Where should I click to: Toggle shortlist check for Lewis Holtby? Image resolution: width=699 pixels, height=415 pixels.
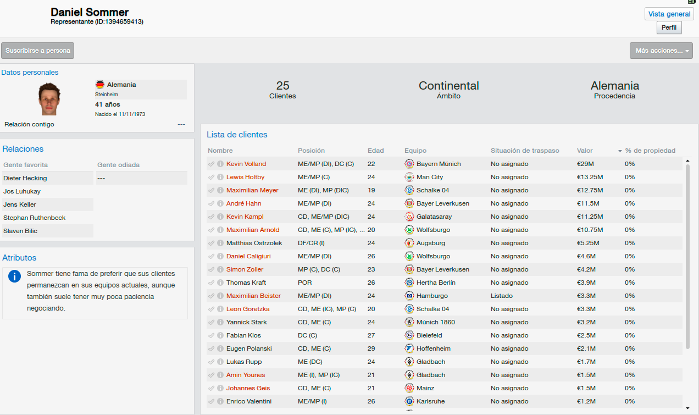pos(212,177)
